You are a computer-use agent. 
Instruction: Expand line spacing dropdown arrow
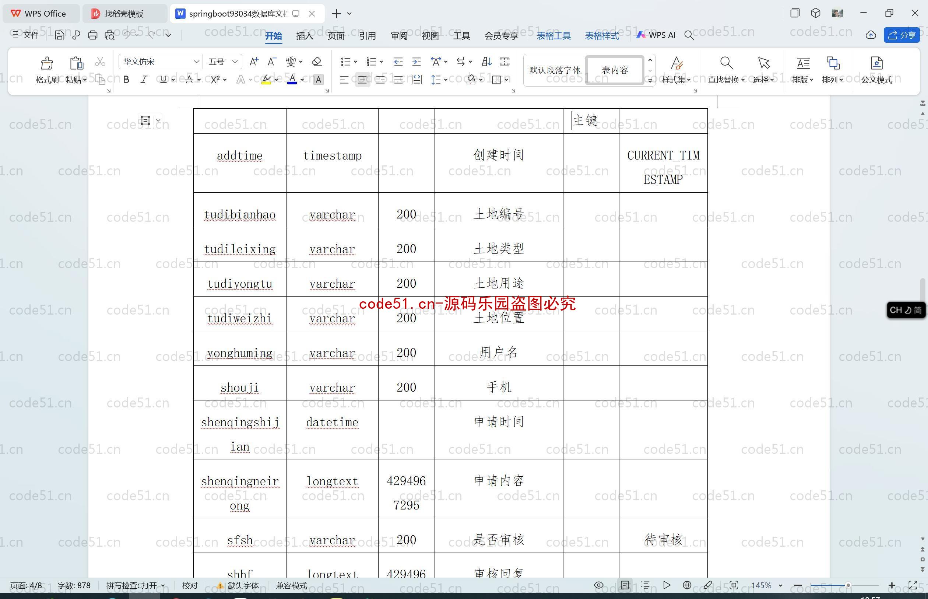(x=446, y=80)
